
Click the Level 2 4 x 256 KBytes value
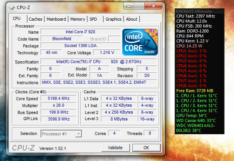(x=119, y=112)
